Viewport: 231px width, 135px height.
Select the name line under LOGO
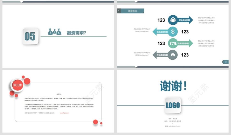coord(173,119)
